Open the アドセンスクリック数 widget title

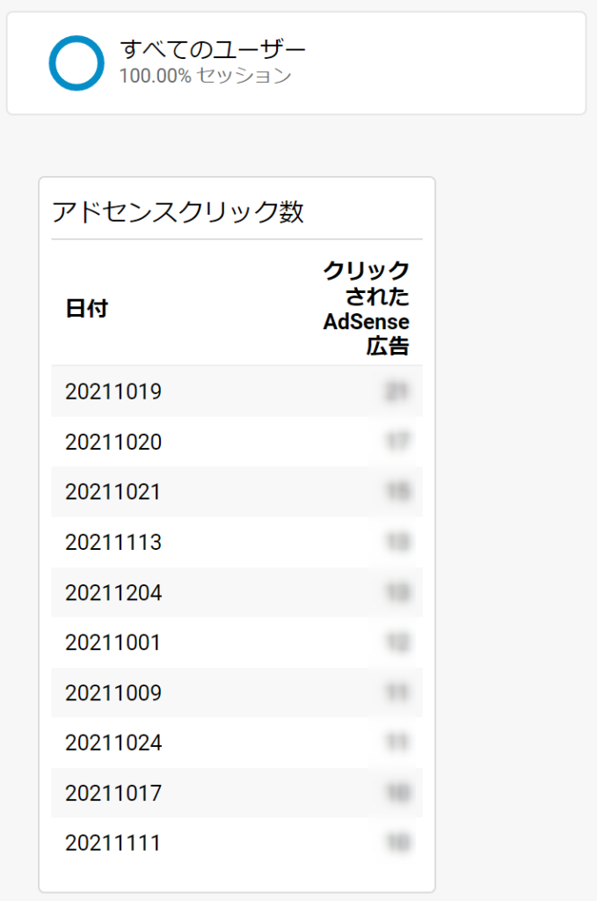tap(178, 212)
